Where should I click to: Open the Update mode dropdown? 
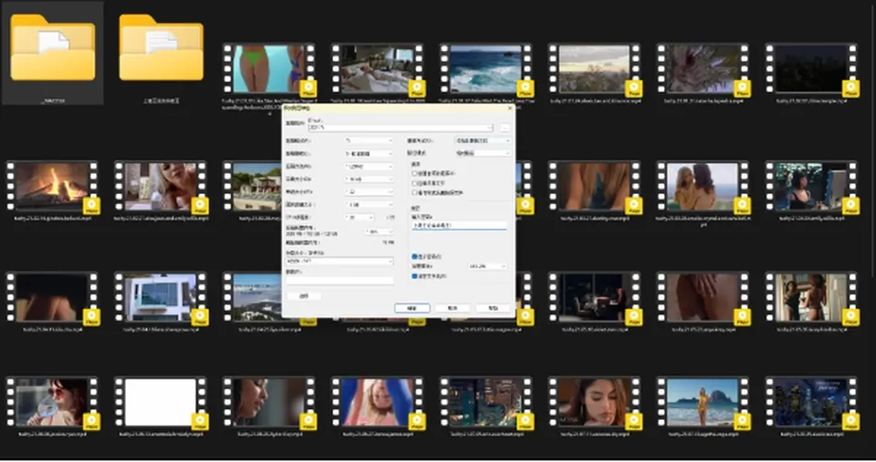483,140
